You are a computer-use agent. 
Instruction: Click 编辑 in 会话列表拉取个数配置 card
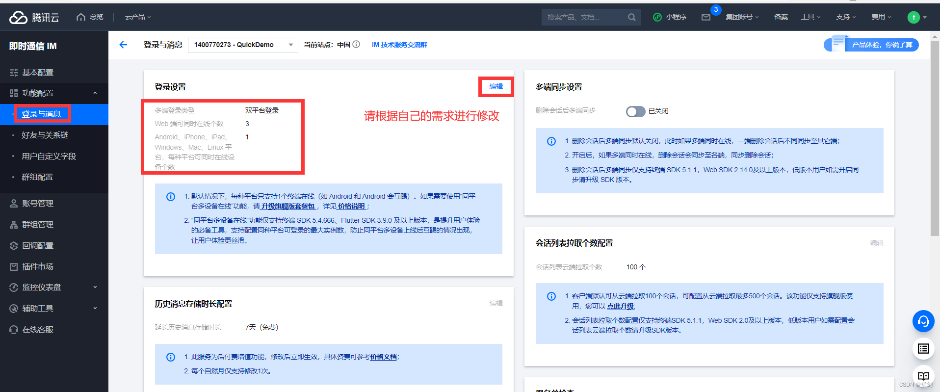[877, 243]
